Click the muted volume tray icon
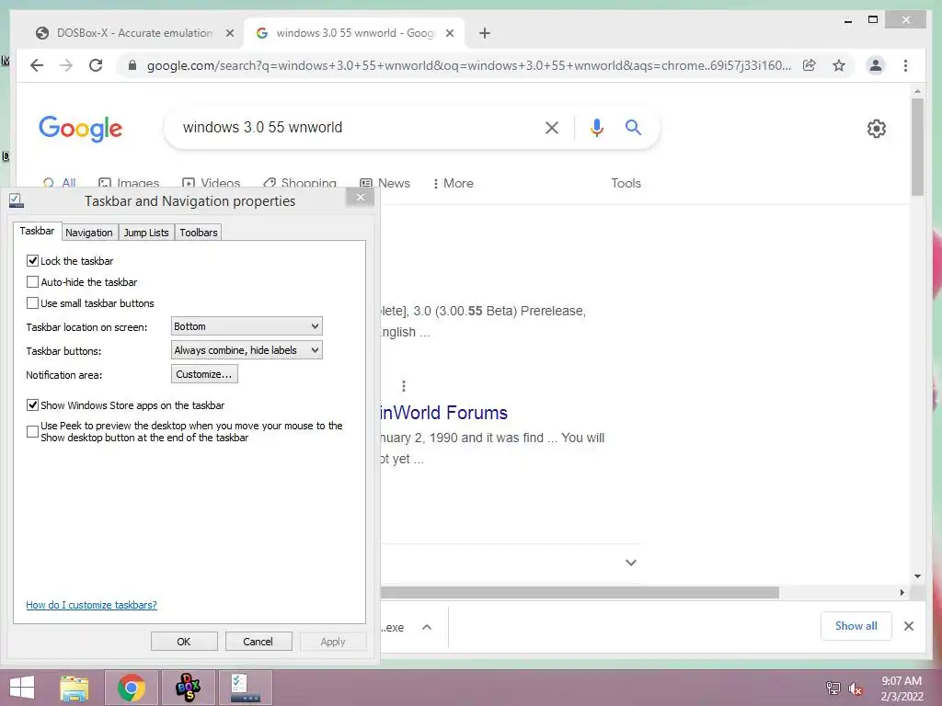The image size is (942, 706). coord(856,689)
